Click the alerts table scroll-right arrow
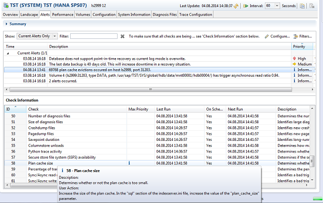Viewport: 323px width, 203px height. point(312,89)
